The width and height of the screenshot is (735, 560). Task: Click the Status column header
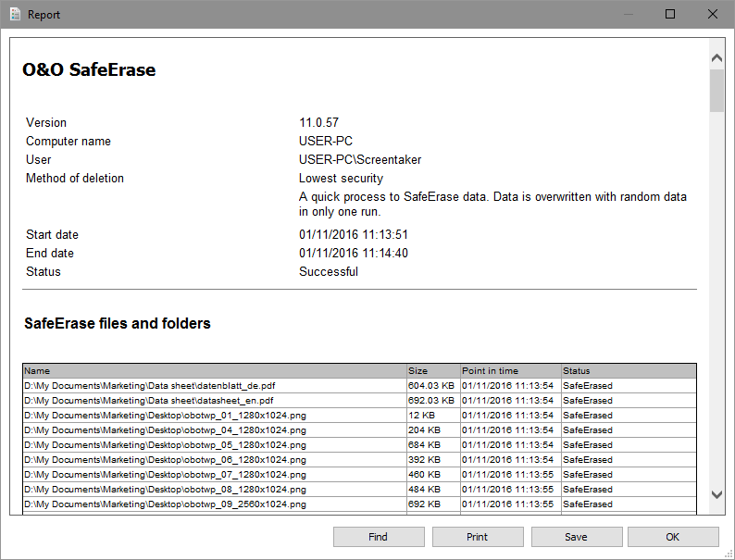[x=629, y=370]
